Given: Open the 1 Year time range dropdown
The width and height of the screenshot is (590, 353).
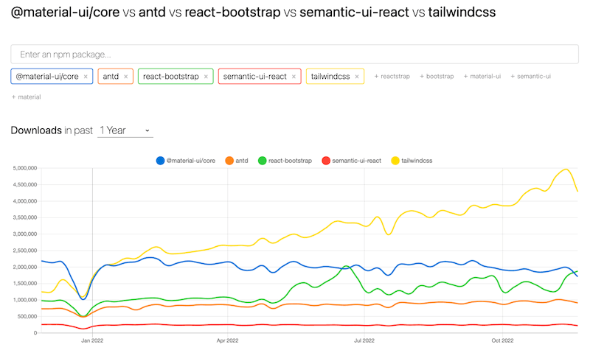Looking at the screenshot, I should (125, 130).
